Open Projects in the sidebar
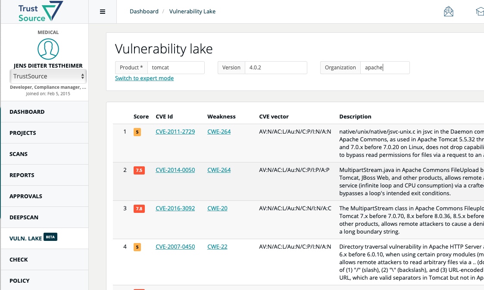Image resolution: width=484 pixels, height=290 pixels. (x=45, y=133)
